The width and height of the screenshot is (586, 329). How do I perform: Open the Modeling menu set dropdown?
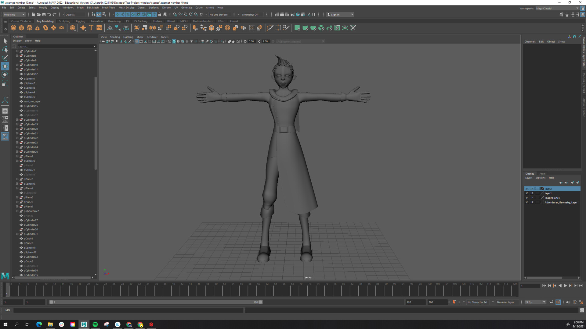pos(14,14)
